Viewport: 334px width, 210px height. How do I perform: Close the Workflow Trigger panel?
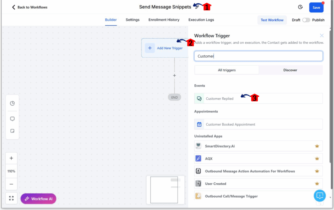pos(321,35)
